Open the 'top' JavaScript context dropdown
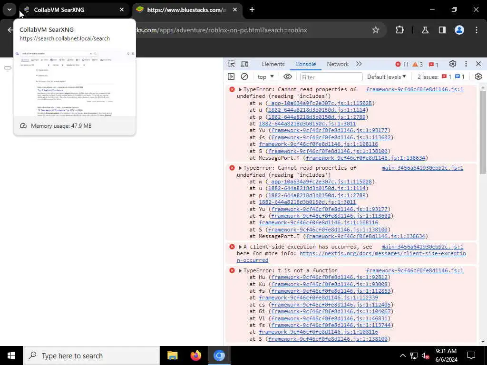 click(265, 77)
